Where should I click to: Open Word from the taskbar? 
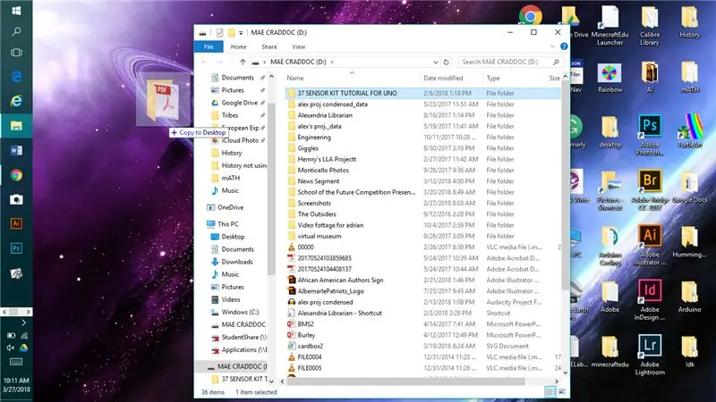[x=16, y=150]
